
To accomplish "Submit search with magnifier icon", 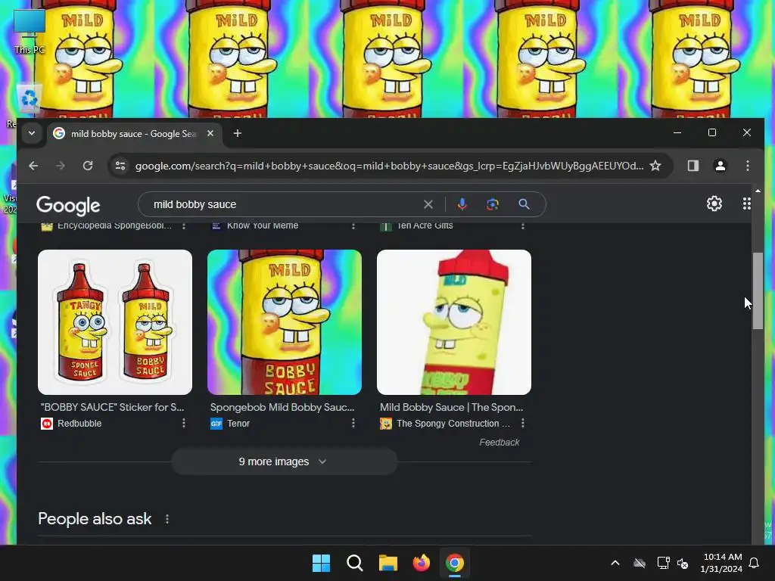I will [x=524, y=204].
